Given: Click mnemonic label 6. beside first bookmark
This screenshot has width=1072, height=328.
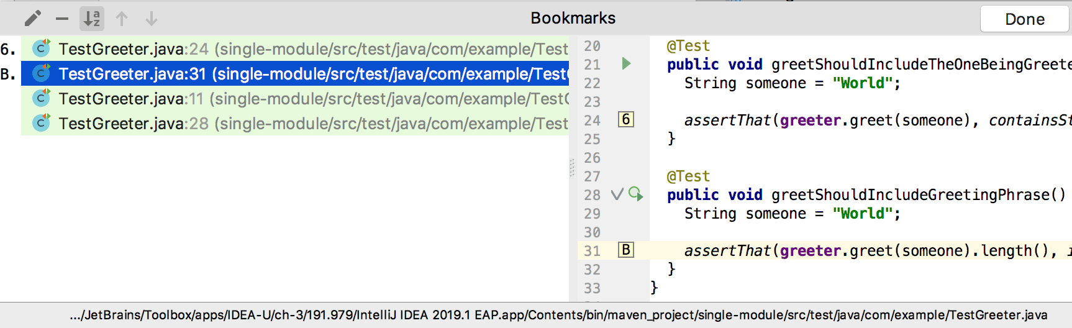Looking at the screenshot, I should pos(8,49).
